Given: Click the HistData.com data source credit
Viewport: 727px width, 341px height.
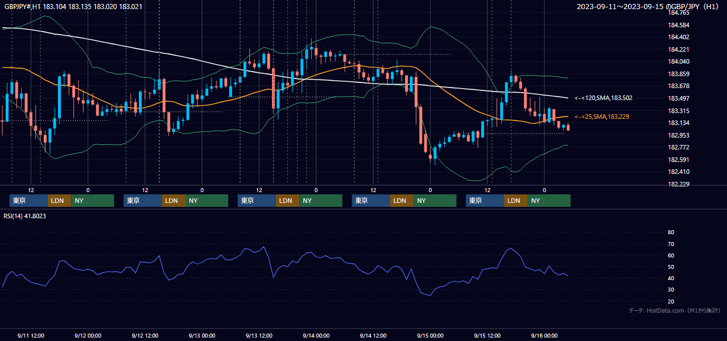Looking at the screenshot, I should tap(675, 310).
